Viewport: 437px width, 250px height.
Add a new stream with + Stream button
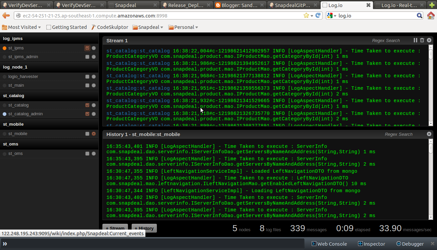pos(115,228)
